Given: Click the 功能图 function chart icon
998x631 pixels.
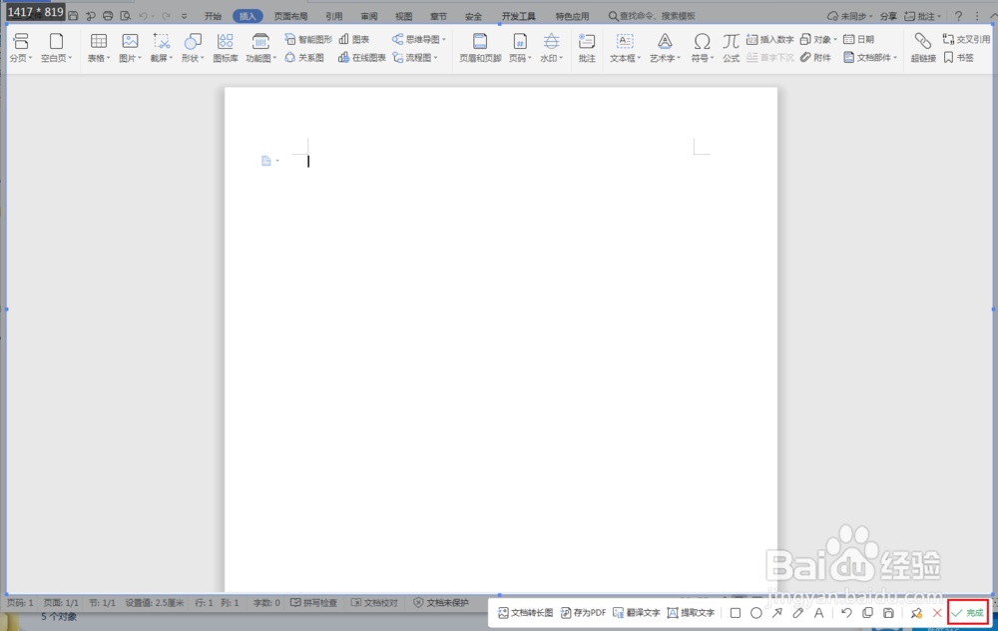Looking at the screenshot, I should pos(260,42).
